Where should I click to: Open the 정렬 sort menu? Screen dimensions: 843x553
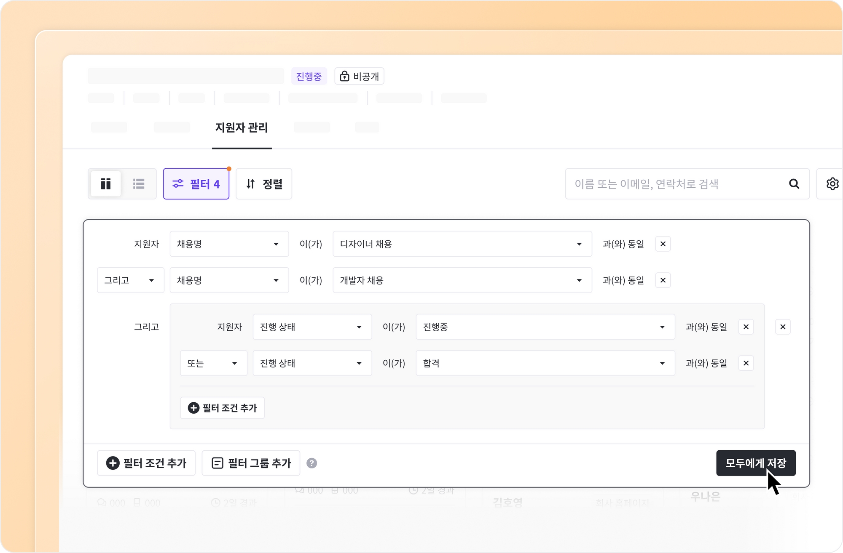264,184
